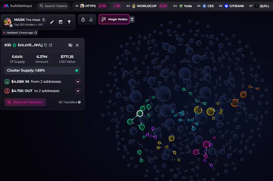
Task: Select the large magenta bubble node
Action: 206,144
